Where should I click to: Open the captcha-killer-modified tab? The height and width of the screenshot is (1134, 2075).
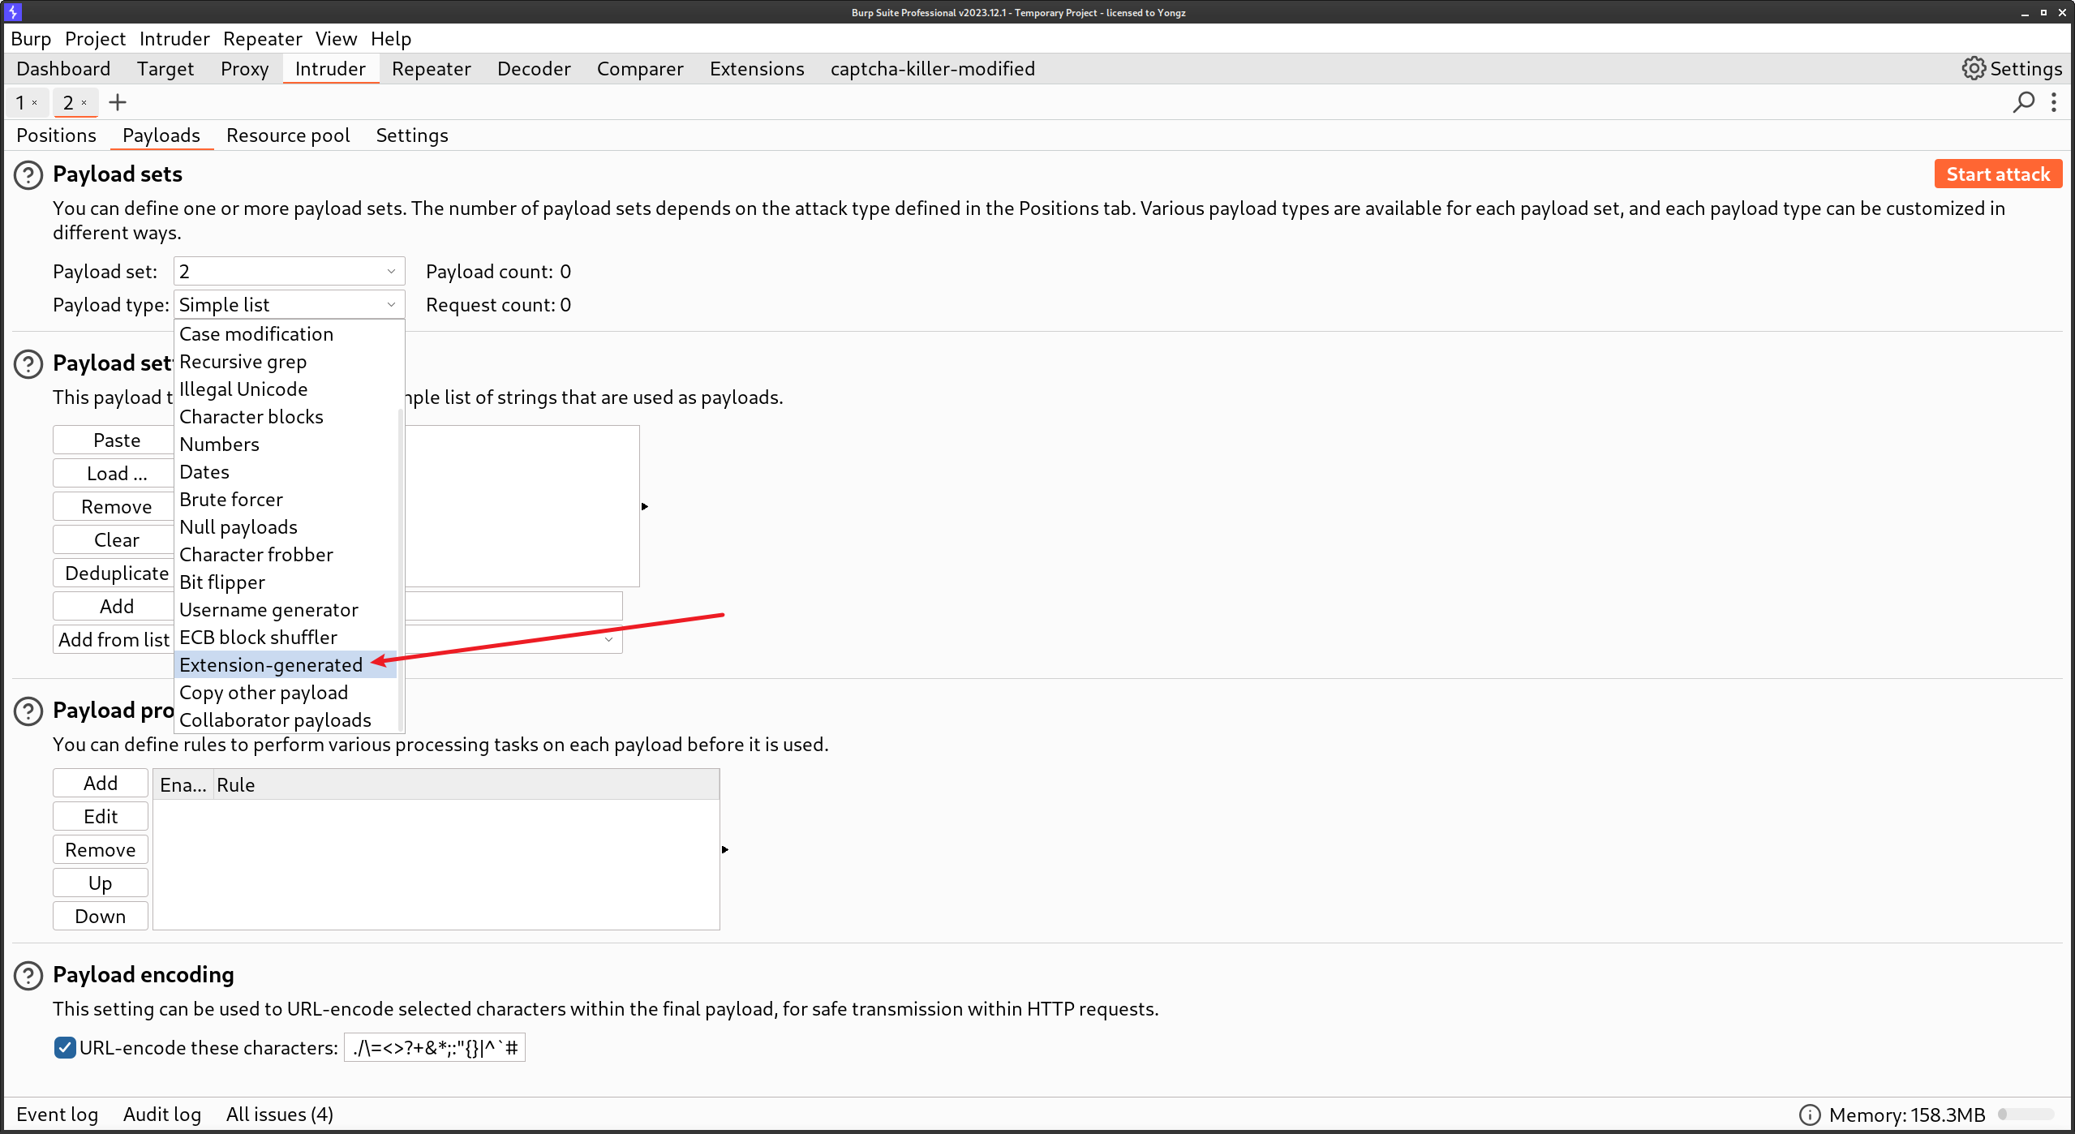pos(933,69)
